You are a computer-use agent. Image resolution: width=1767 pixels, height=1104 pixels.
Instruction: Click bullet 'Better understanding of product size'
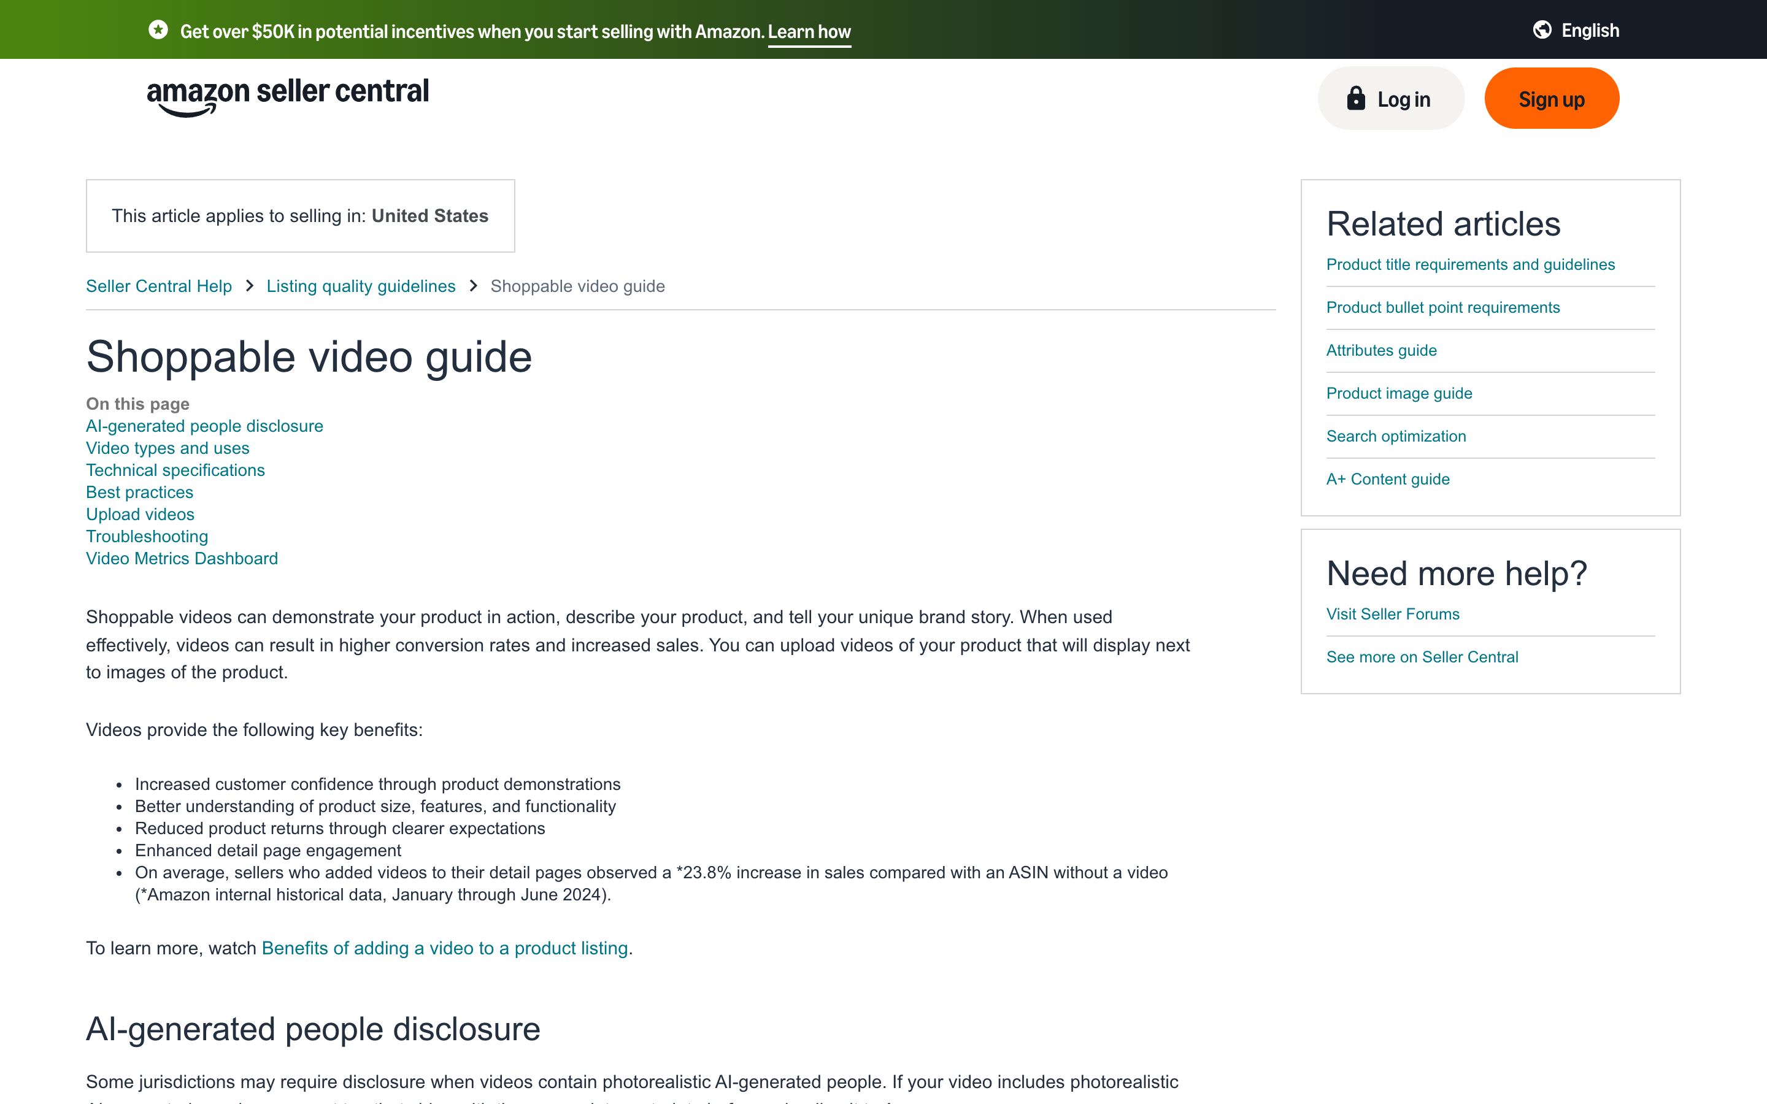point(375,806)
